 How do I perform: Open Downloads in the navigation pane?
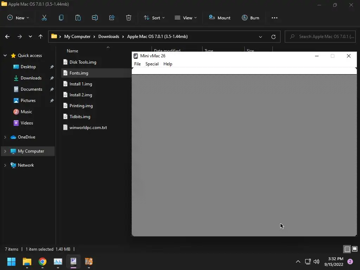[31, 78]
